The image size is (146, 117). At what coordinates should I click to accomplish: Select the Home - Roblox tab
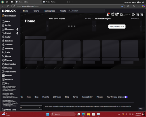28,2
